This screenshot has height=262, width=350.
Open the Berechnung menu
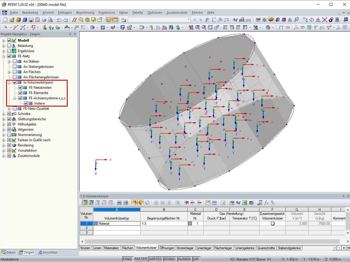tap(85, 13)
